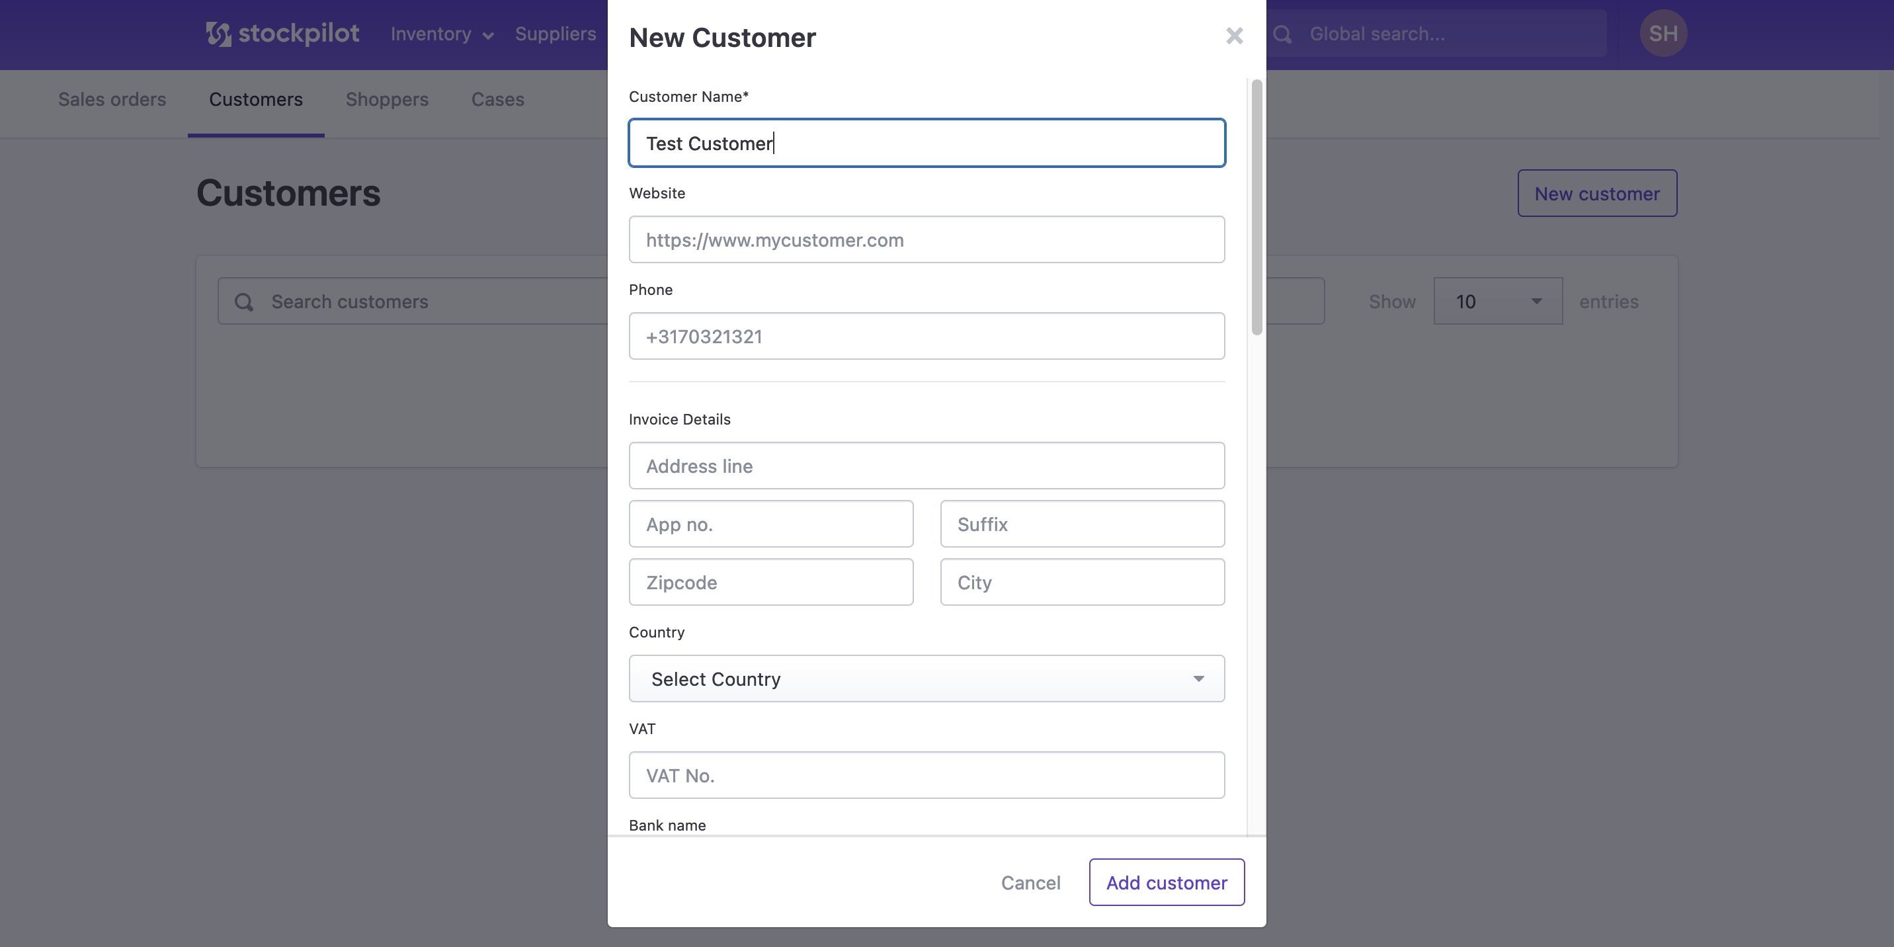Click the New Customer dialog title

point(722,38)
